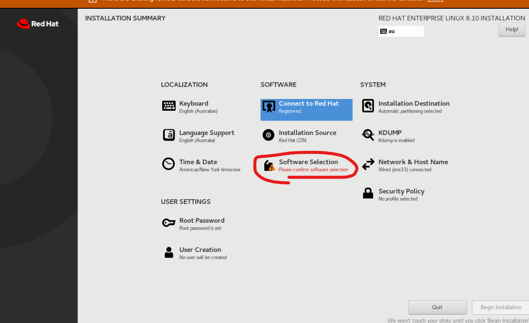Click the "Automatic partitioning selected" status text

[410, 112]
